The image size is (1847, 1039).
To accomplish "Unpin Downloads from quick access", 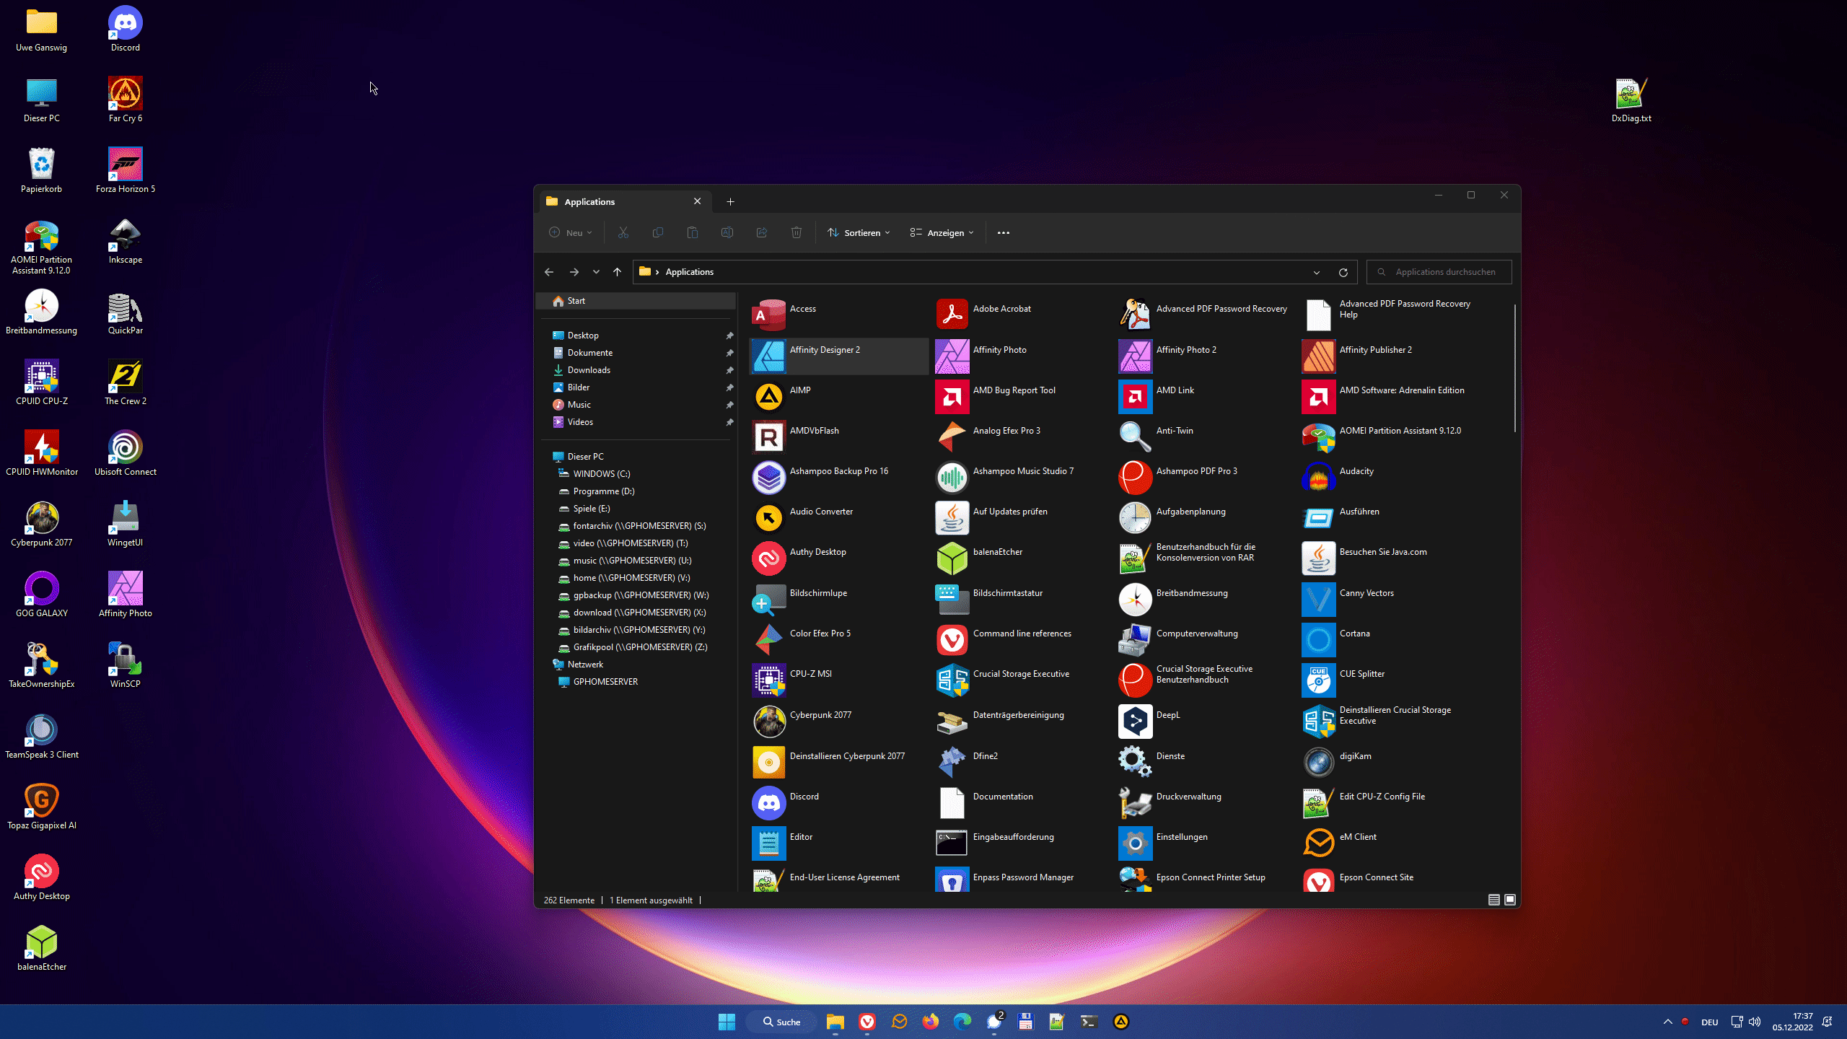I will [x=729, y=370].
